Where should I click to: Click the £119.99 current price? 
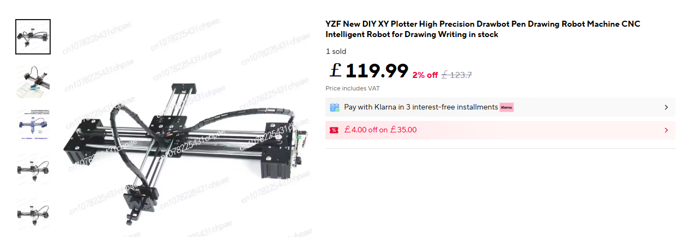(x=369, y=71)
